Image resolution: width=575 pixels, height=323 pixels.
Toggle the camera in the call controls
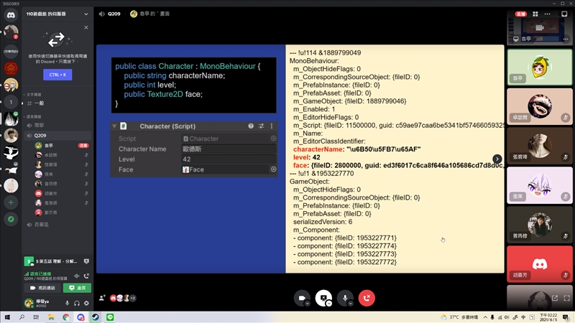click(x=301, y=298)
